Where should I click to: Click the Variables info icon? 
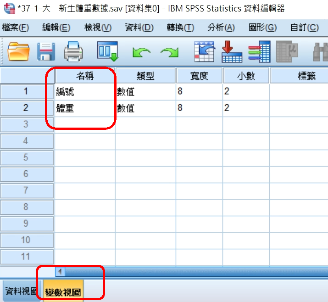click(259, 51)
